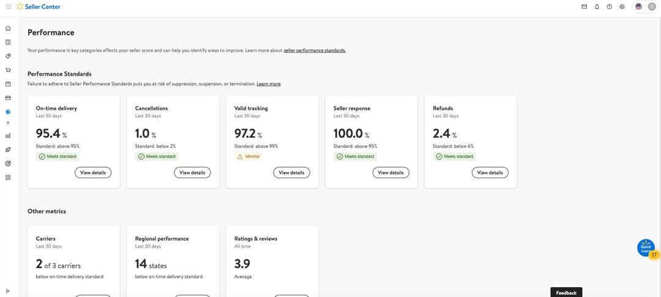
Task: Click the '2 of 3 carriers' value
Action: coord(58,265)
